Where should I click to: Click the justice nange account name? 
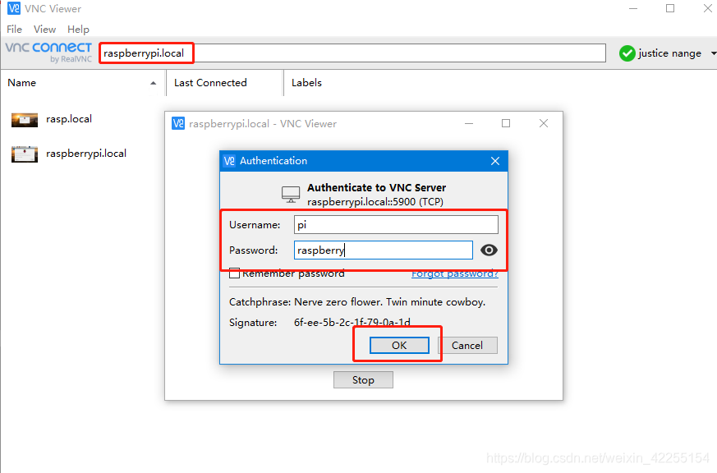pyautogui.click(x=669, y=53)
